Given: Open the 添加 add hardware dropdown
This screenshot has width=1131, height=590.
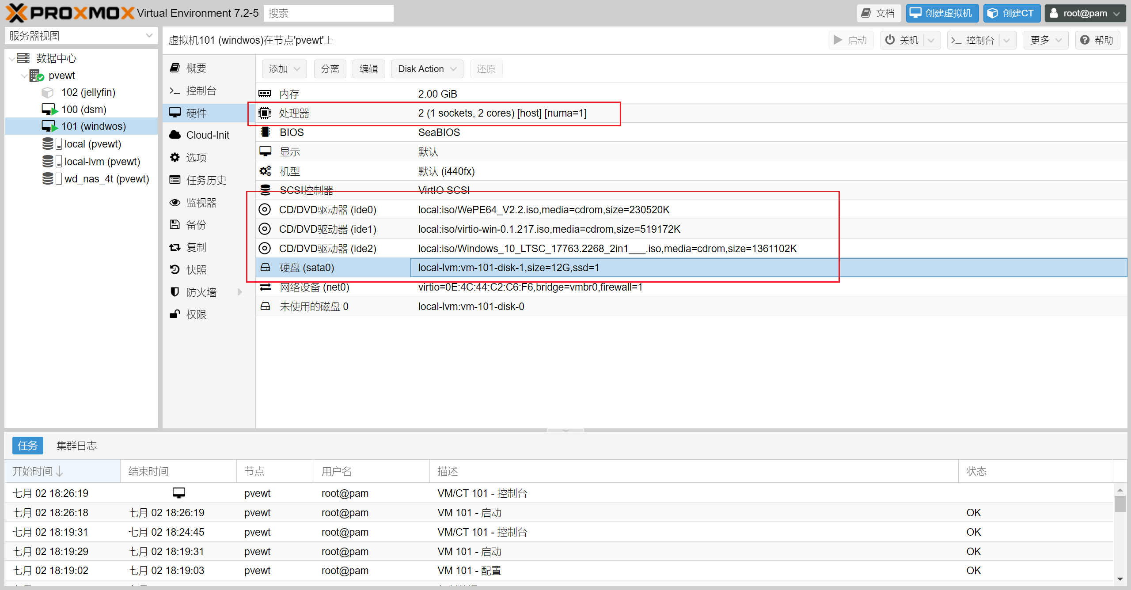Looking at the screenshot, I should click(x=284, y=69).
